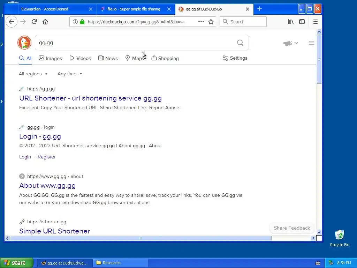Click the https://shorturl.gg result URL
The image size is (357, 268).
pos(47,222)
